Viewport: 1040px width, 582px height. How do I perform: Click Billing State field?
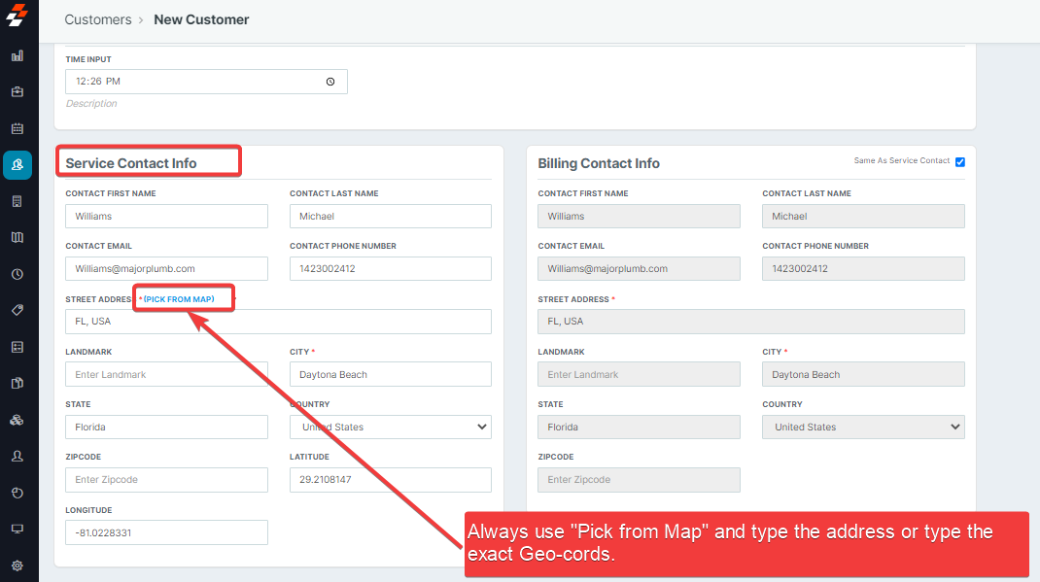click(639, 427)
